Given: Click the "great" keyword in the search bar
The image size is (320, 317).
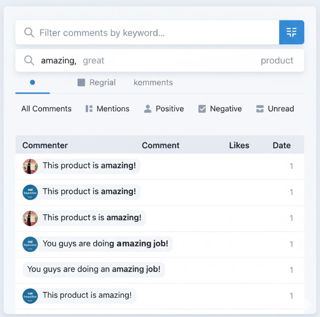Looking at the screenshot, I should [93, 60].
